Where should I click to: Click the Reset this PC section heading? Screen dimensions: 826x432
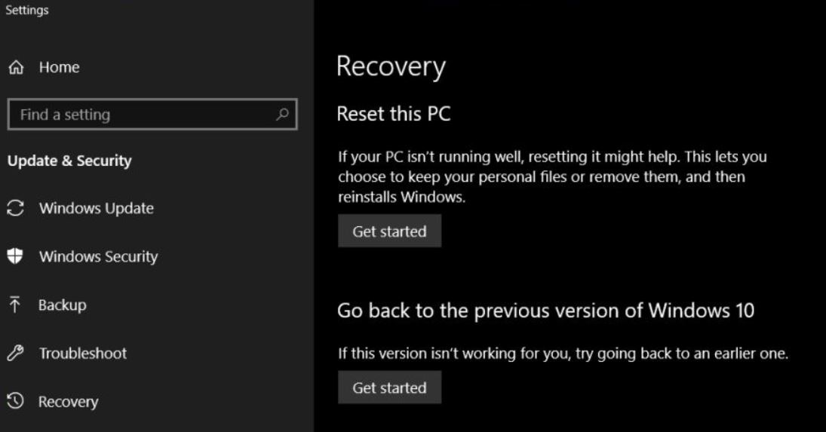(x=394, y=114)
